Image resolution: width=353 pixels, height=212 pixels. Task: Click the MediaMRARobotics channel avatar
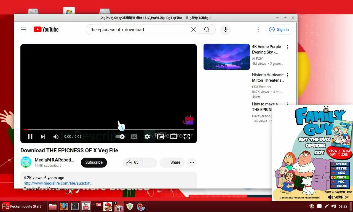26,162
